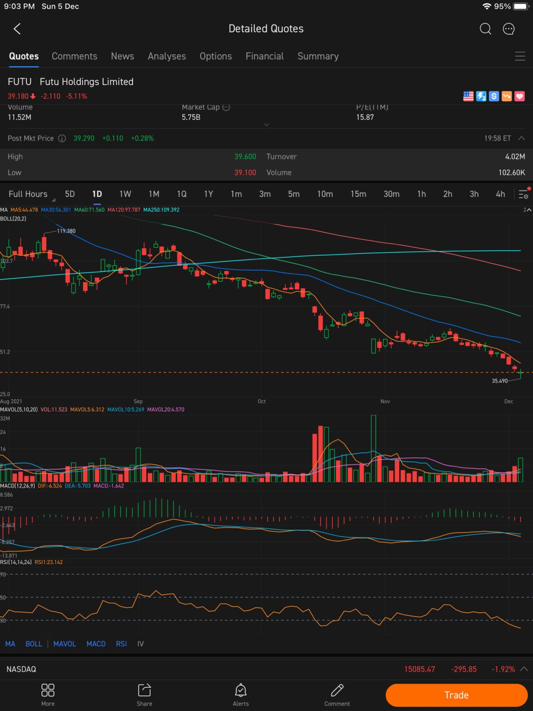This screenshot has height=711, width=533.
Task: Toggle the pink heart favorite icon
Action: click(519, 96)
